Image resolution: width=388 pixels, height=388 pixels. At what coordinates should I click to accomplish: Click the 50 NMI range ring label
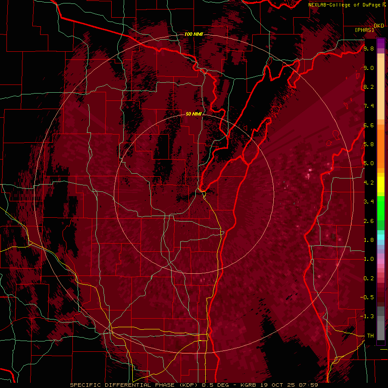pos(194,114)
